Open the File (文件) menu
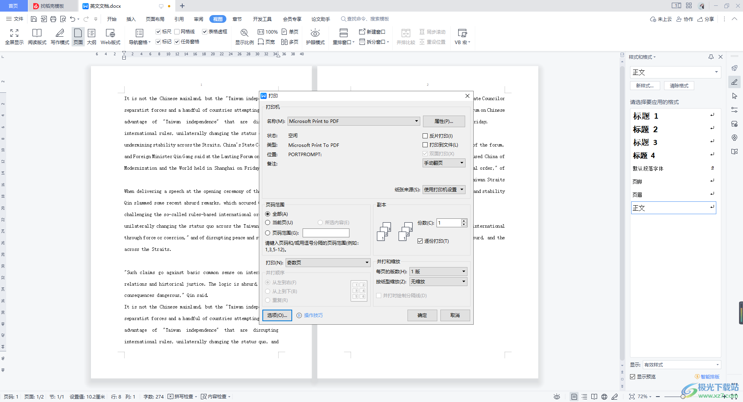The image size is (743, 402). [x=15, y=19]
